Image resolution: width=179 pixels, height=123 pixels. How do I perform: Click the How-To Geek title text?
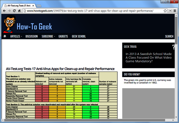tap(34, 27)
